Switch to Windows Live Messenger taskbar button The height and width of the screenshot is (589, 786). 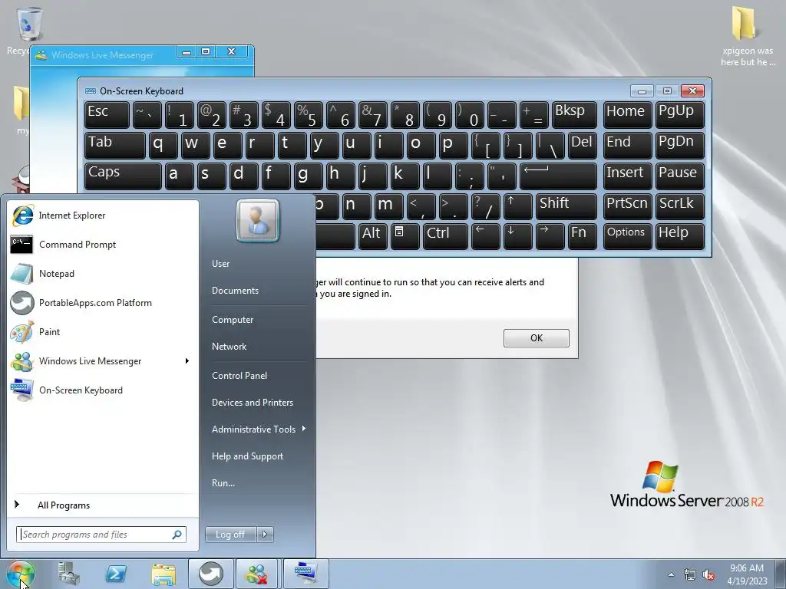tap(258, 574)
